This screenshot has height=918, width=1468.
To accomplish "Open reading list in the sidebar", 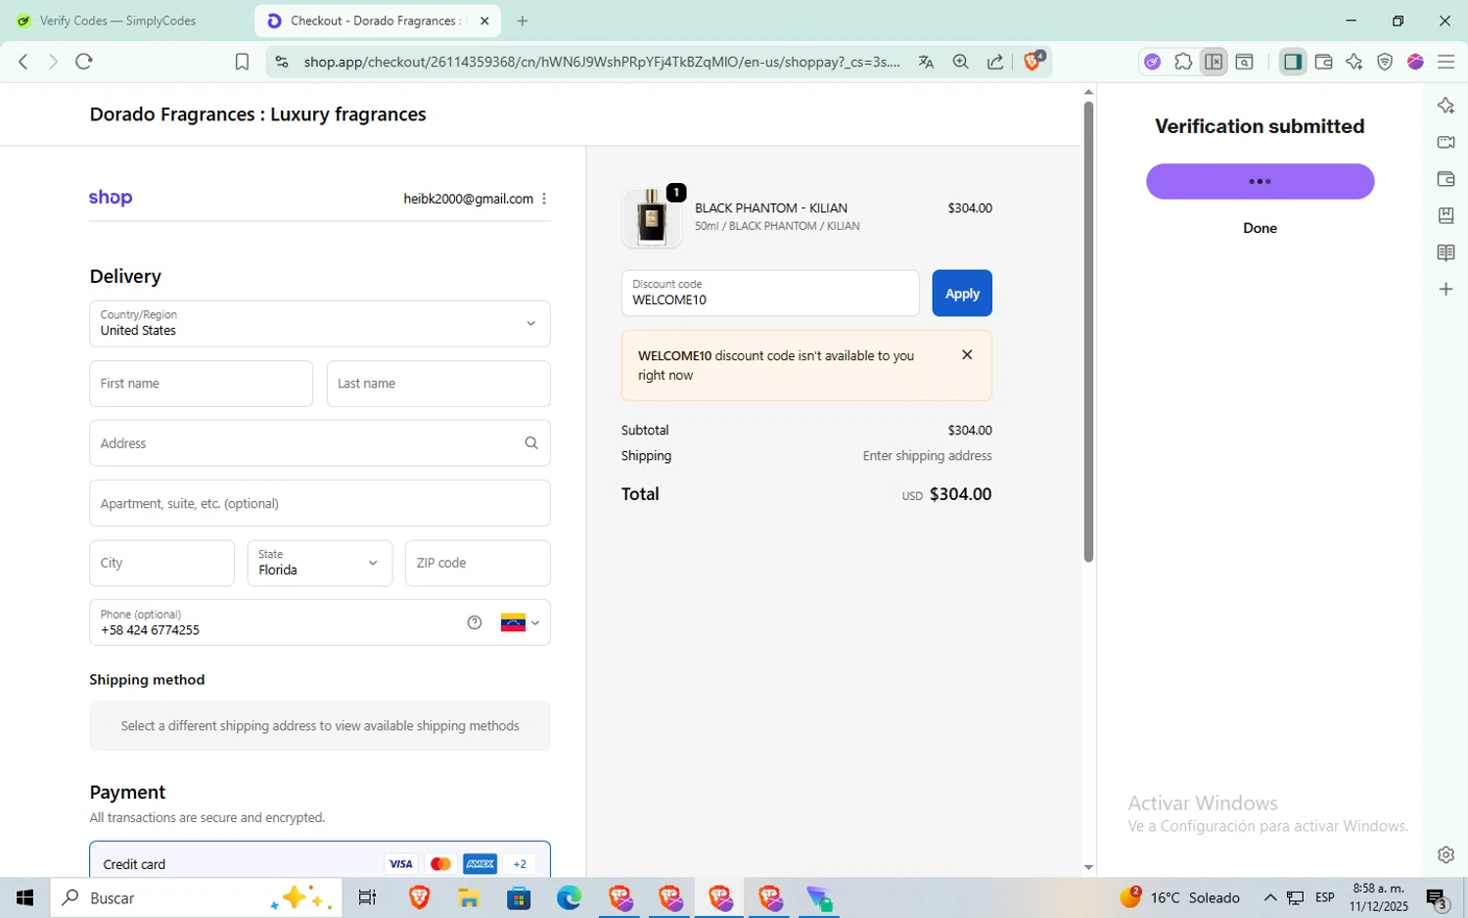I will point(1445,252).
